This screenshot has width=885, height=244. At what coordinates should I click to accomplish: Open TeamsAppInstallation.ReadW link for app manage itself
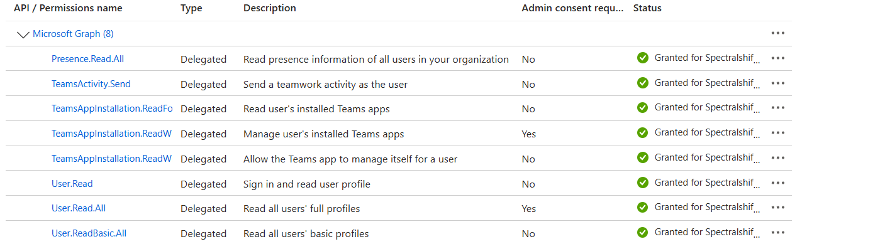tap(111, 159)
